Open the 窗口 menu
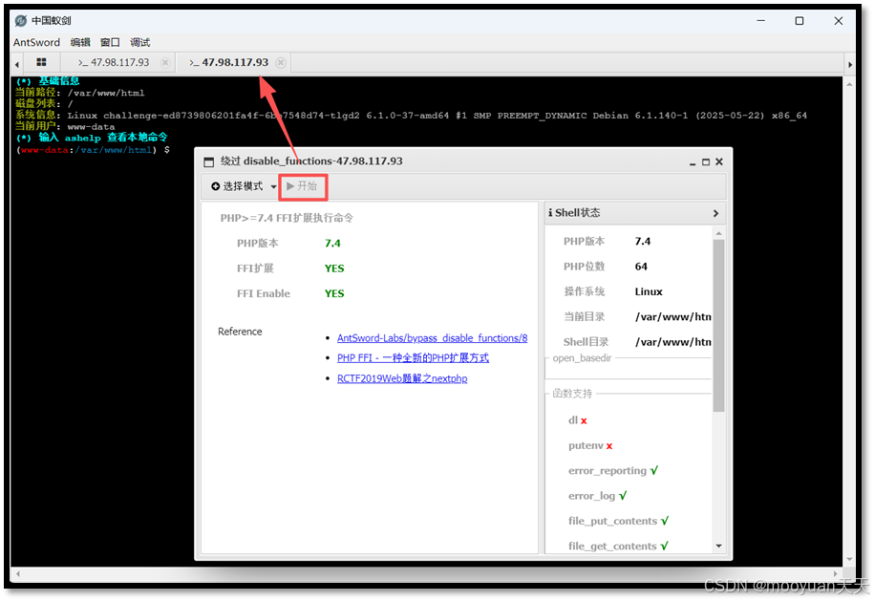This screenshot has height=601, width=874. tap(110, 42)
